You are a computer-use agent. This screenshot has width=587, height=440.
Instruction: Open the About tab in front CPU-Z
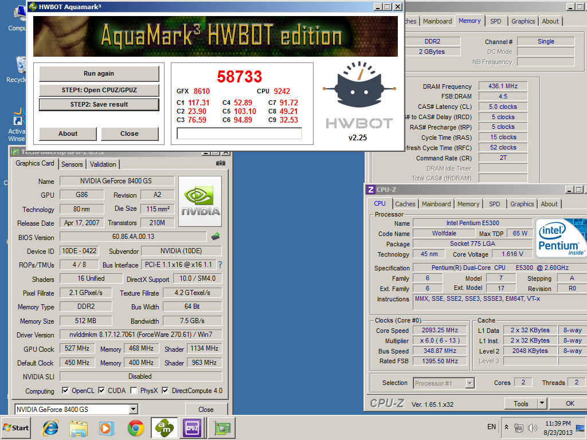(549, 204)
